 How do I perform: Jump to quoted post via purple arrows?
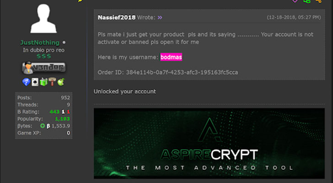tap(160, 18)
